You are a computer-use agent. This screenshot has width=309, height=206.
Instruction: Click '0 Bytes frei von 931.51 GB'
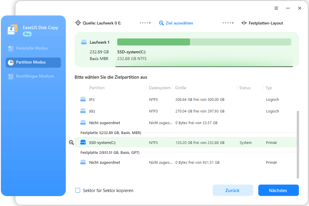pyautogui.click(x=197, y=162)
